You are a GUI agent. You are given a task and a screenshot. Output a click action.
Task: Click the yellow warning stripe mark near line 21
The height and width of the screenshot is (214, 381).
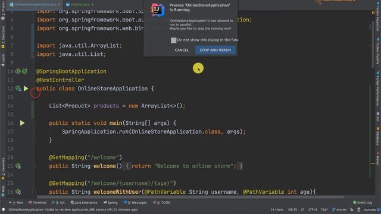click(x=373, y=164)
